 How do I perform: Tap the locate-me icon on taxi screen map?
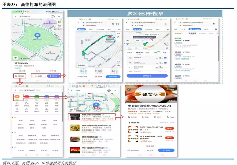[167, 48]
